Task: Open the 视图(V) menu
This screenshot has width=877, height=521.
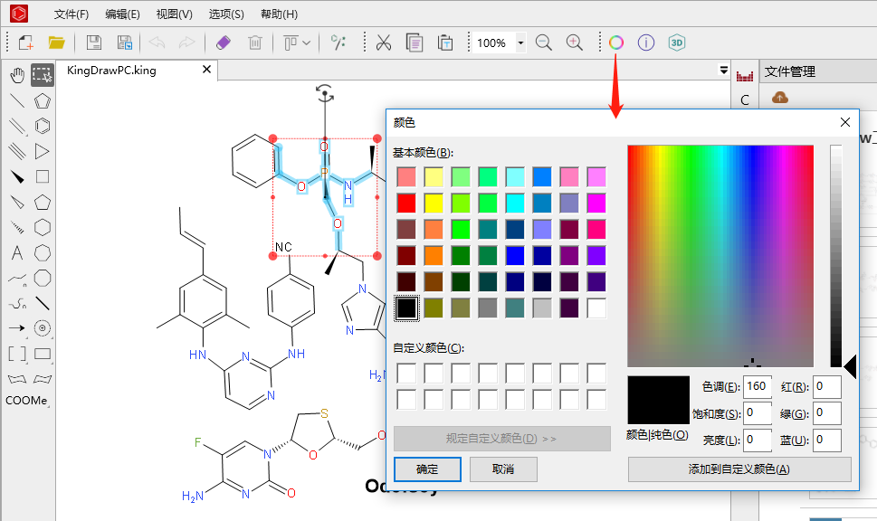Action: click(x=174, y=14)
